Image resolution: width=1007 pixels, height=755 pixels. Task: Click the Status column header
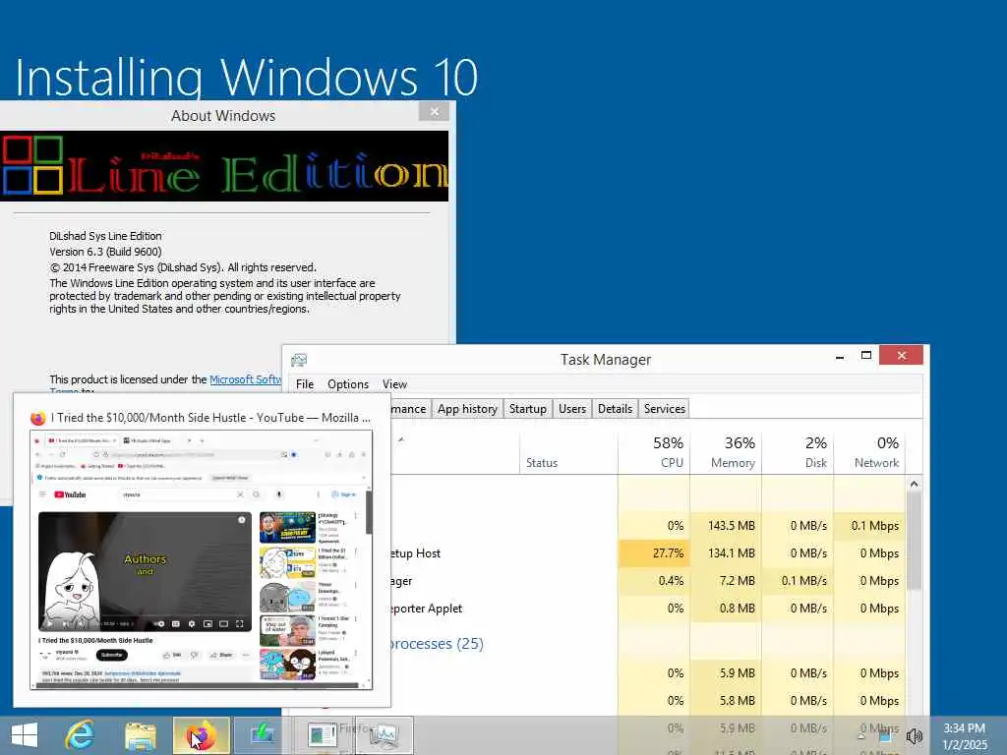click(568, 452)
